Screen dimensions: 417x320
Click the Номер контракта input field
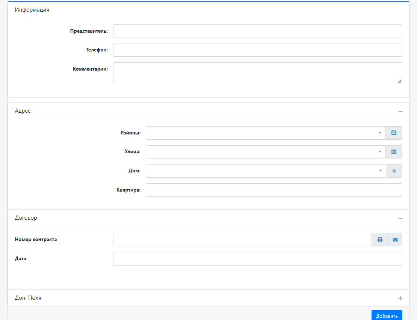point(242,240)
